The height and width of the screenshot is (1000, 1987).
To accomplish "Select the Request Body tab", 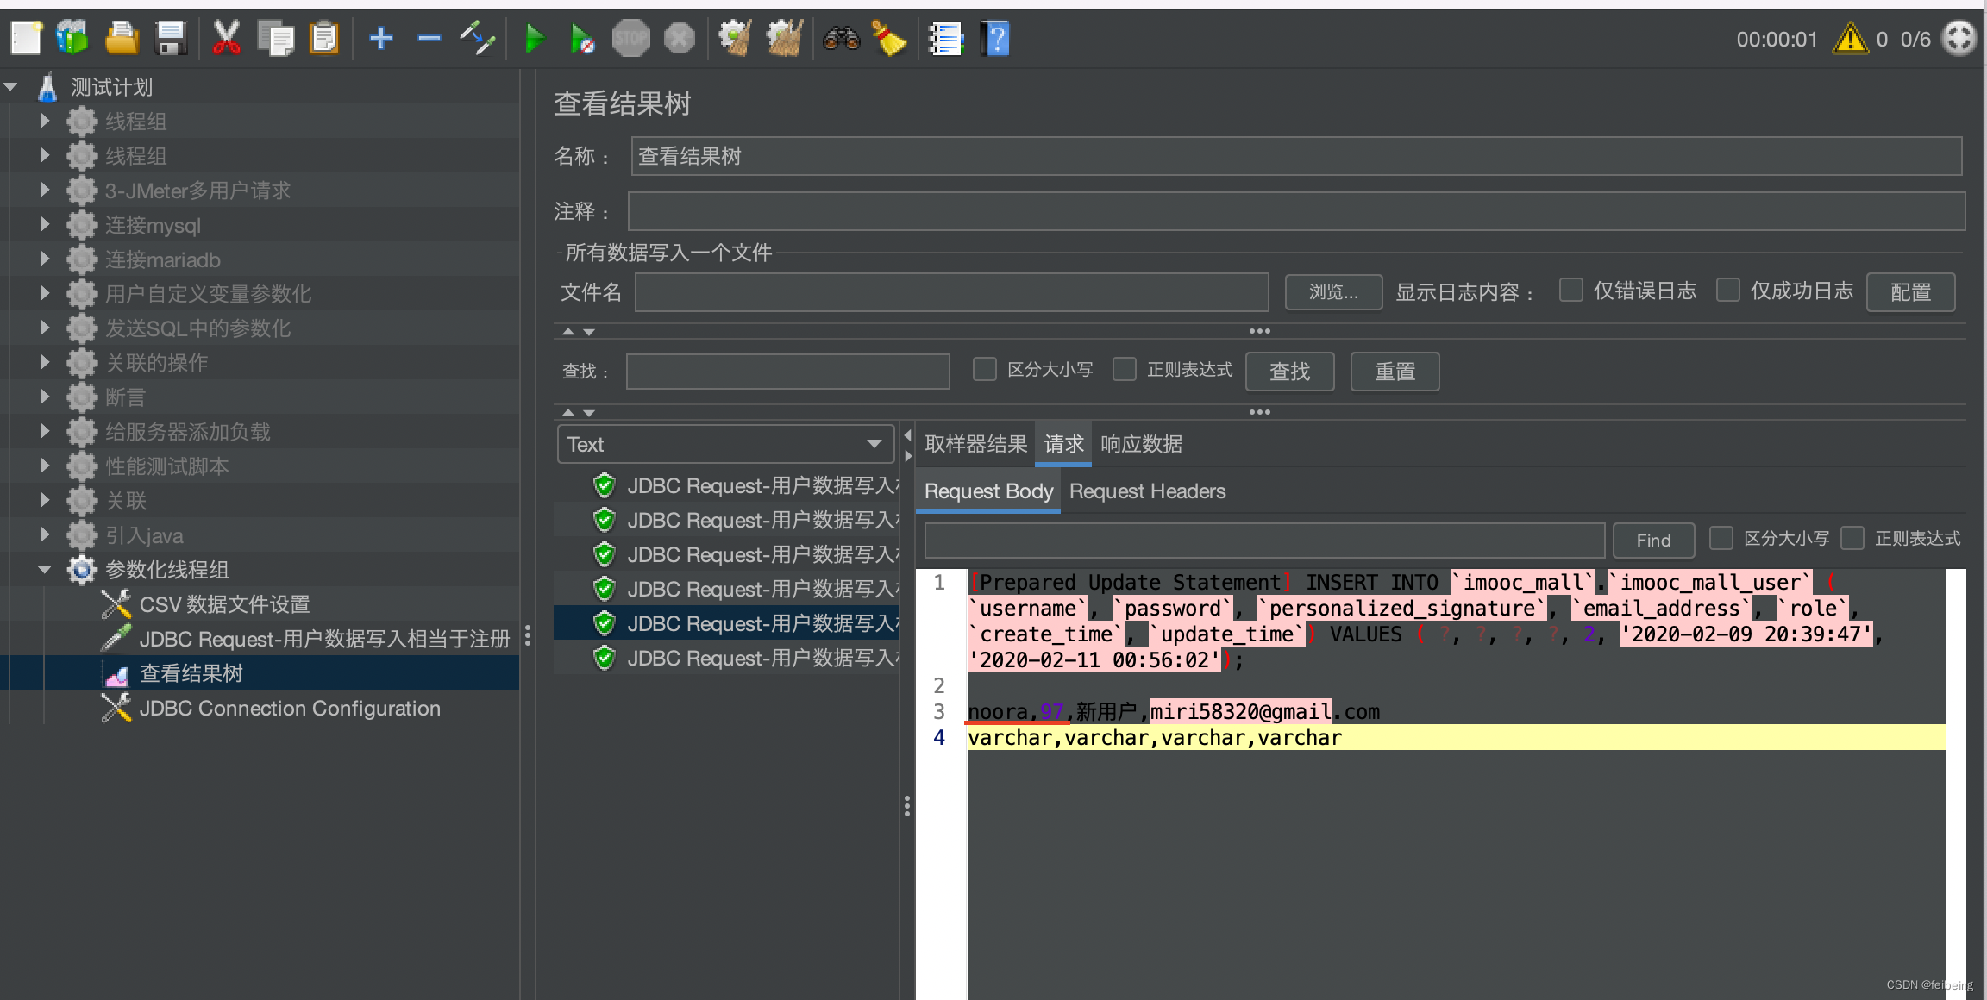I will [988, 491].
